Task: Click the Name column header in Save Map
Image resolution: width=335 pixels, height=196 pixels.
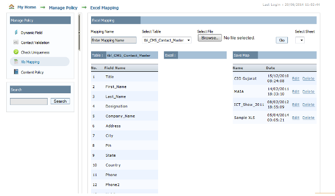Action: 238,68
